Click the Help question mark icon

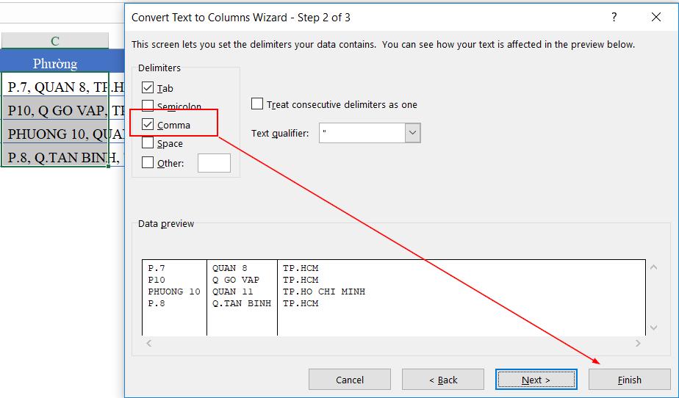(614, 17)
